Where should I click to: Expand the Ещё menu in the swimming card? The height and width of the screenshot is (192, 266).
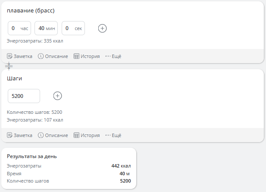pos(113,56)
